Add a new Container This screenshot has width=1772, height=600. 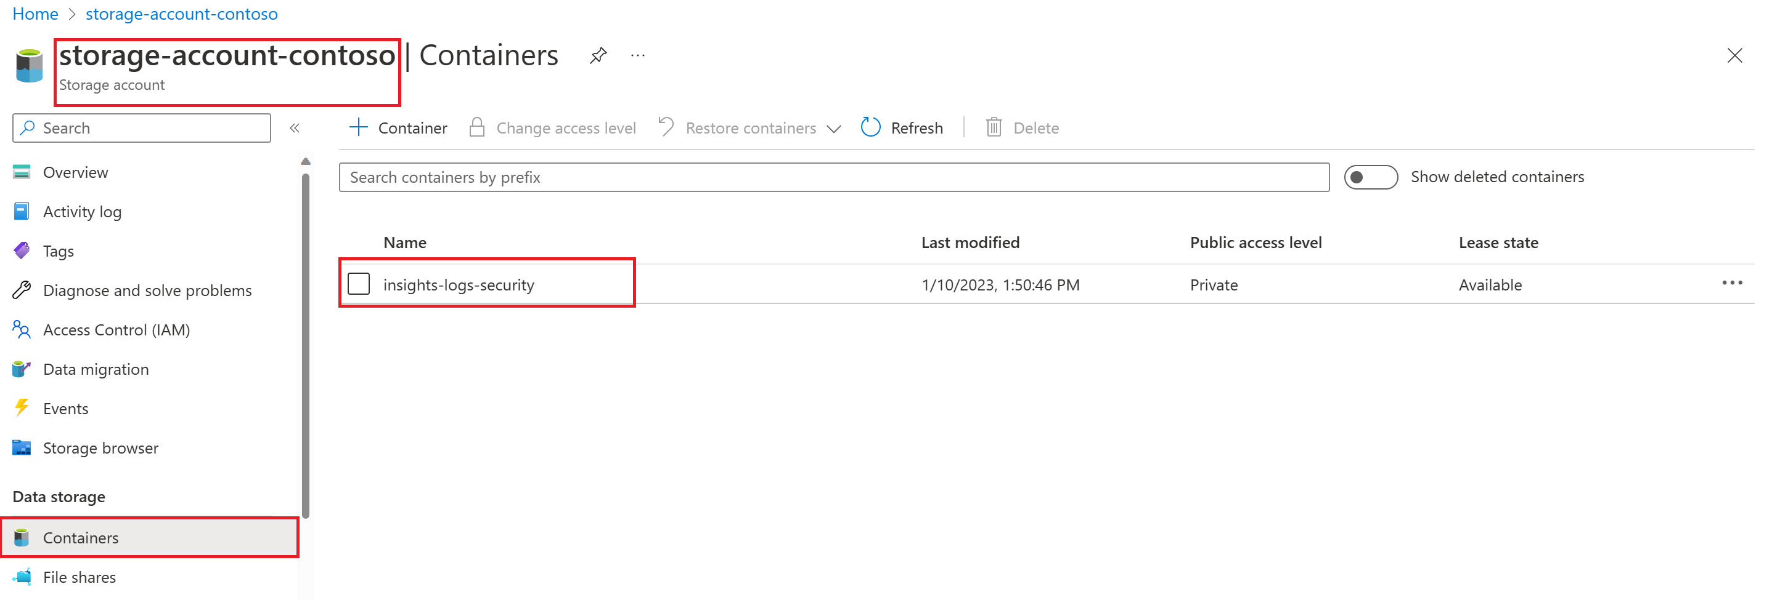tap(398, 127)
